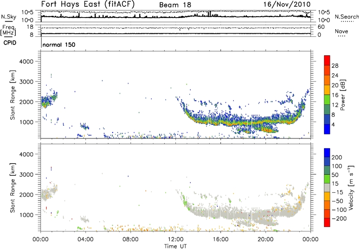Click '4000' tick on power panel axis
Screen dimensions: 359x249
[x=26, y=62]
